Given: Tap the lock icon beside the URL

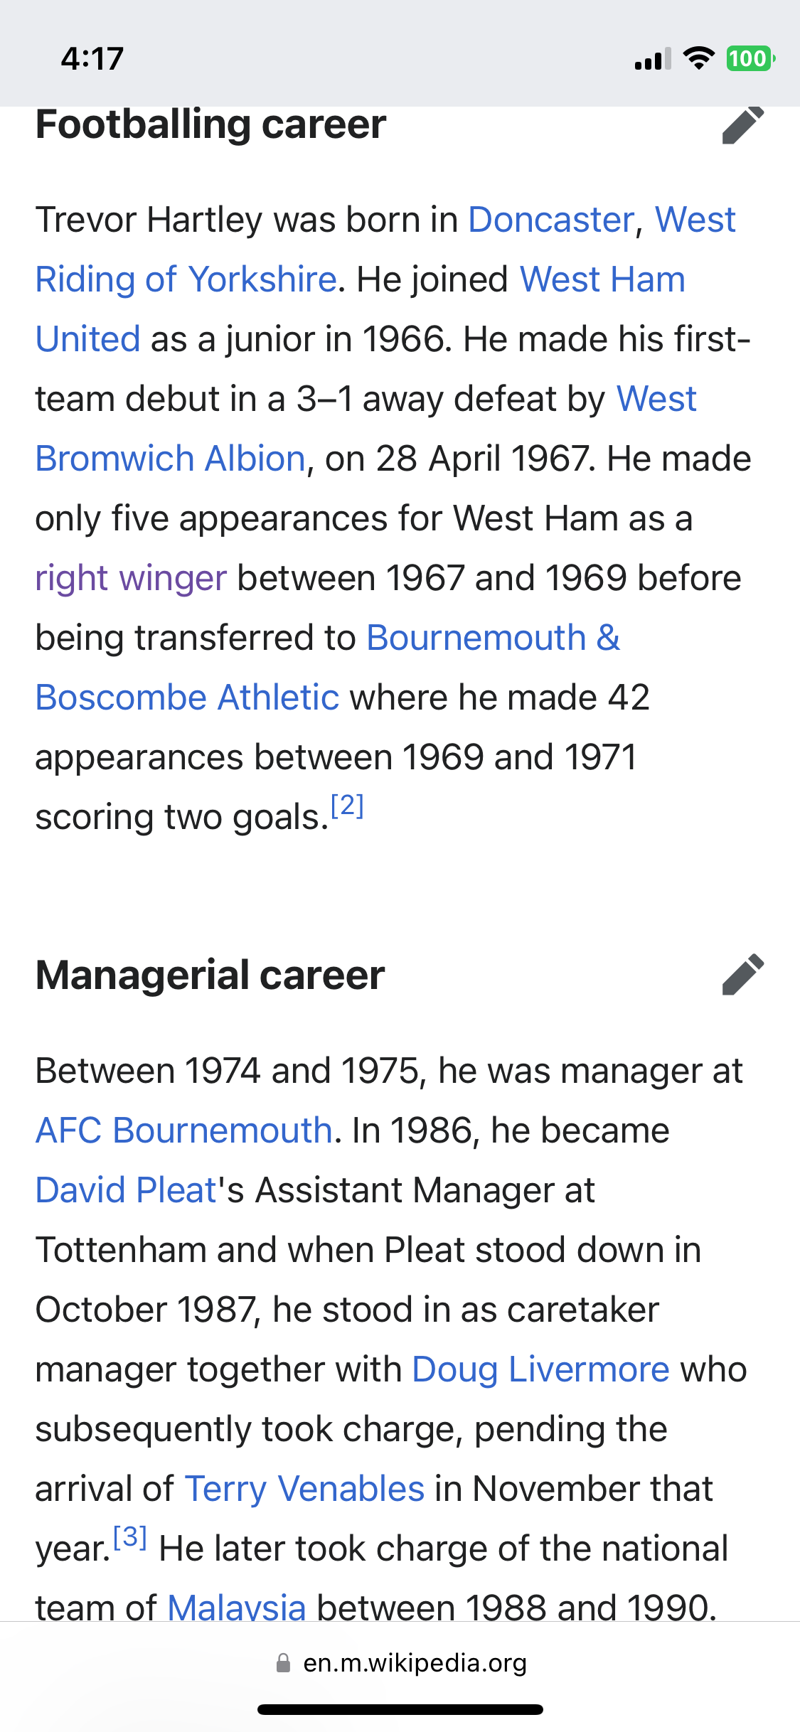Looking at the screenshot, I should coord(283,1663).
